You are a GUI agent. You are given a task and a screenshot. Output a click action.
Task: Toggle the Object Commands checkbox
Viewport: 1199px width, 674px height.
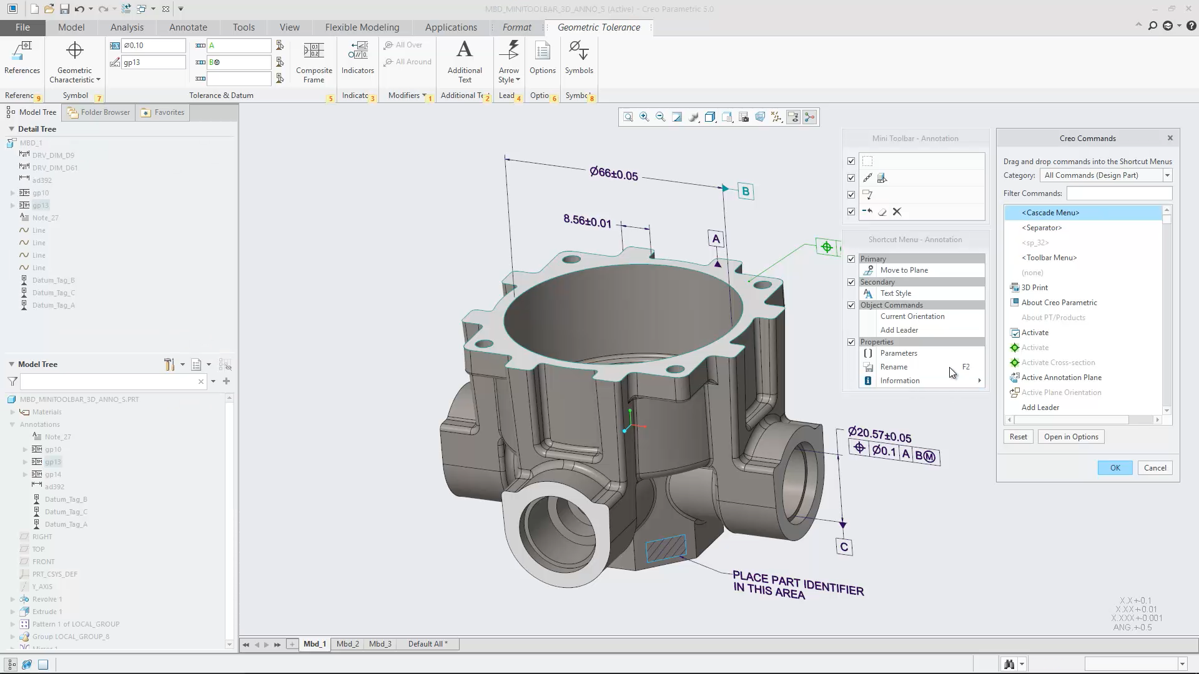[851, 305]
